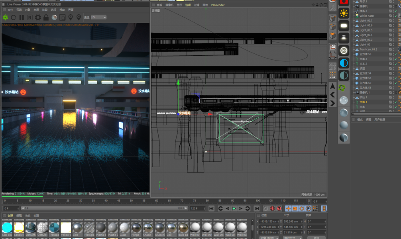Viewport: 401px width, 239px height.
Task: Start rendering with the green Octane logo icon
Action: (x=5, y=18)
